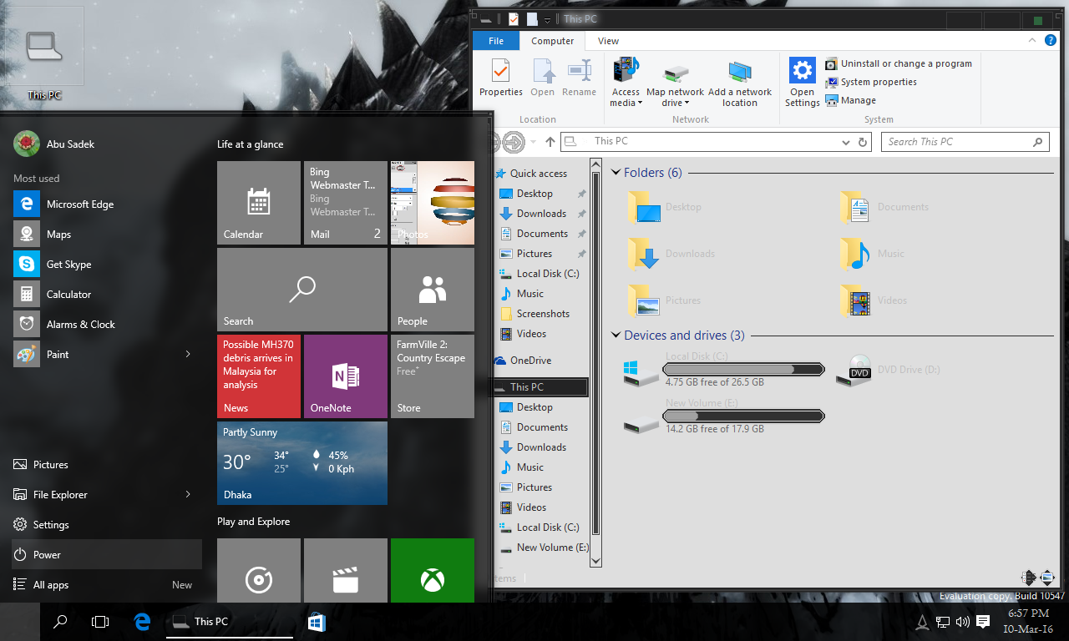Open the Partly Sunny Dhaka weather tile
The width and height of the screenshot is (1069, 641).
click(x=302, y=463)
